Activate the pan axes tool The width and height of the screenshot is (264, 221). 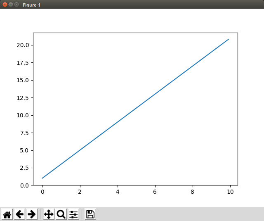49,214
